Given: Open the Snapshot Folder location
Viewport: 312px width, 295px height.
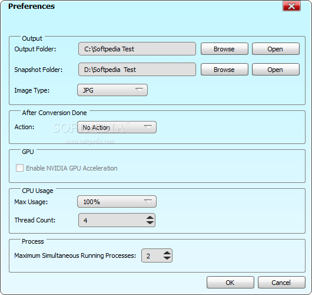Looking at the screenshot, I should [x=276, y=70].
